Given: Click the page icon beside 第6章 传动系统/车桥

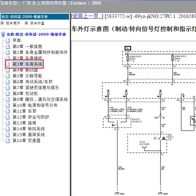Looking at the screenshot, I should pyautogui.click(x=8, y=82).
